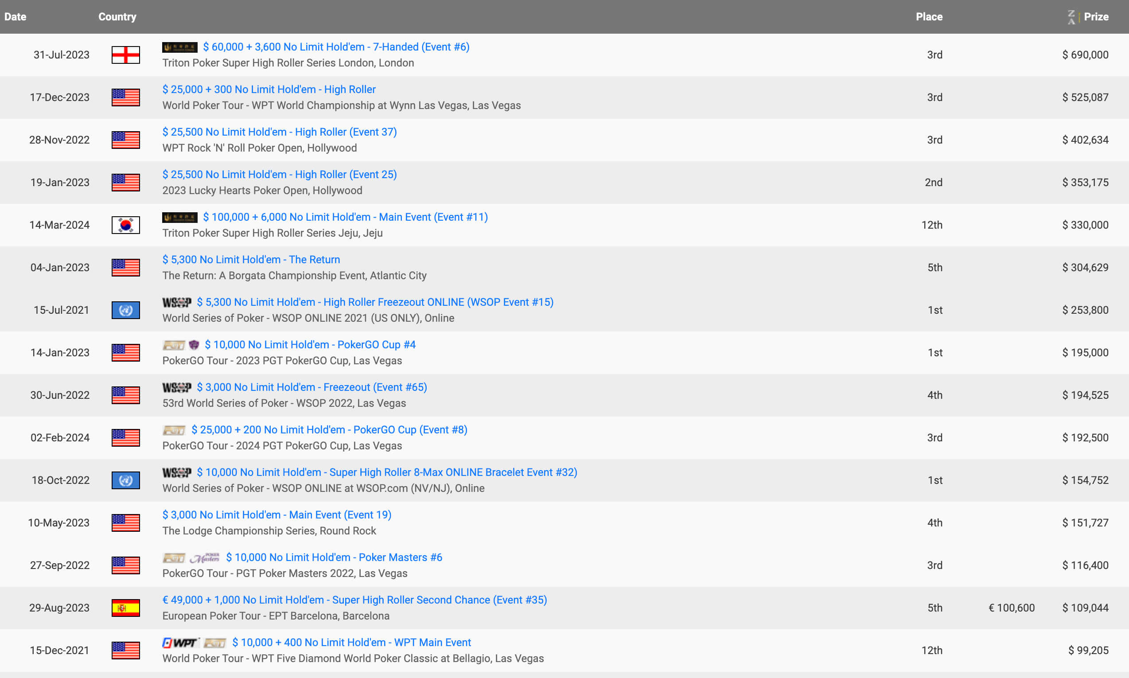This screenshot has width=1129, height=678.
Task: Open the $5,300 The Return event link
Action: tap(251, 260)
